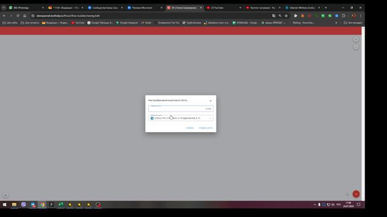Expand hidden bookmarks chevron

336,23
